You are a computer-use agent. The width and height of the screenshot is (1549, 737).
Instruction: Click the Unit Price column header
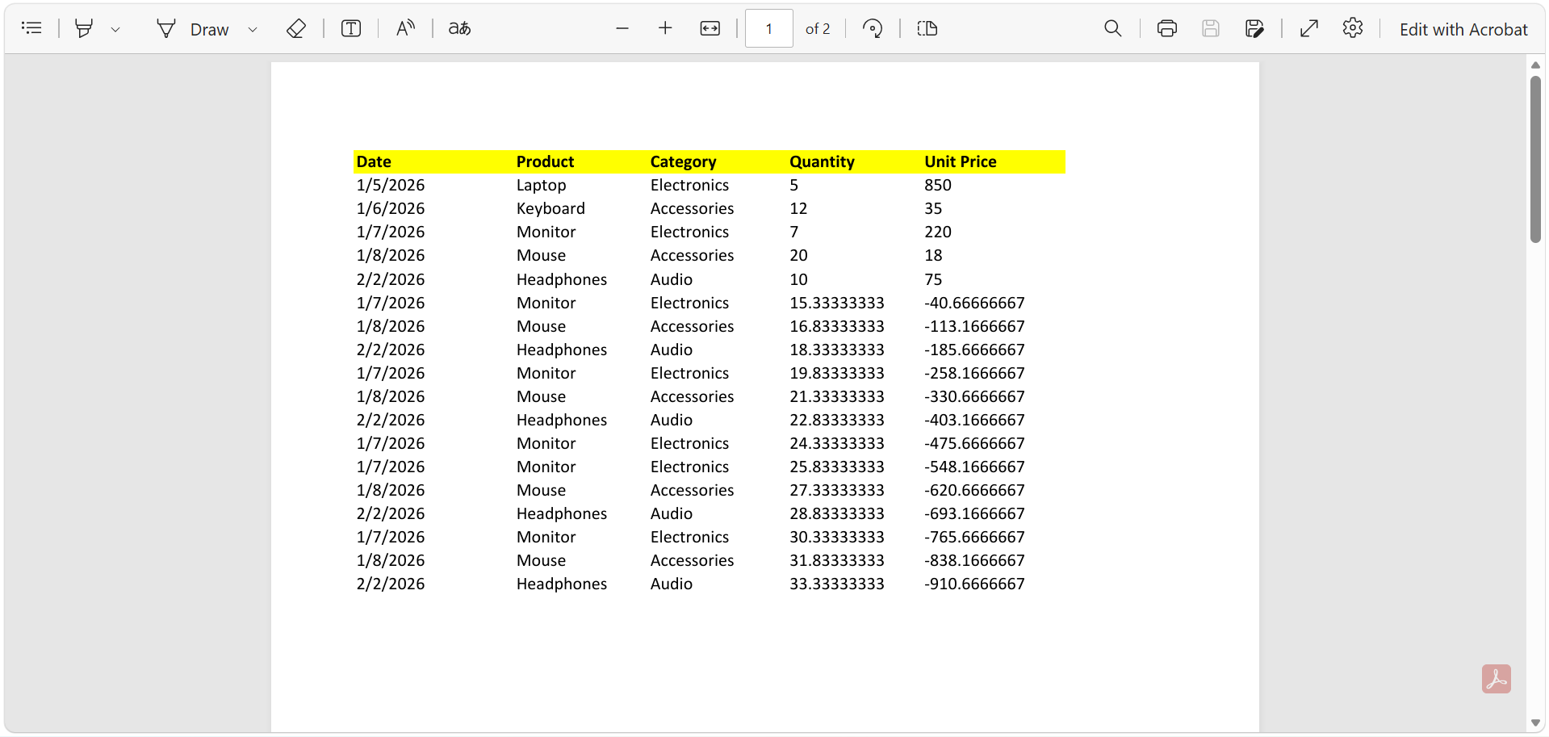click(960, 161)
